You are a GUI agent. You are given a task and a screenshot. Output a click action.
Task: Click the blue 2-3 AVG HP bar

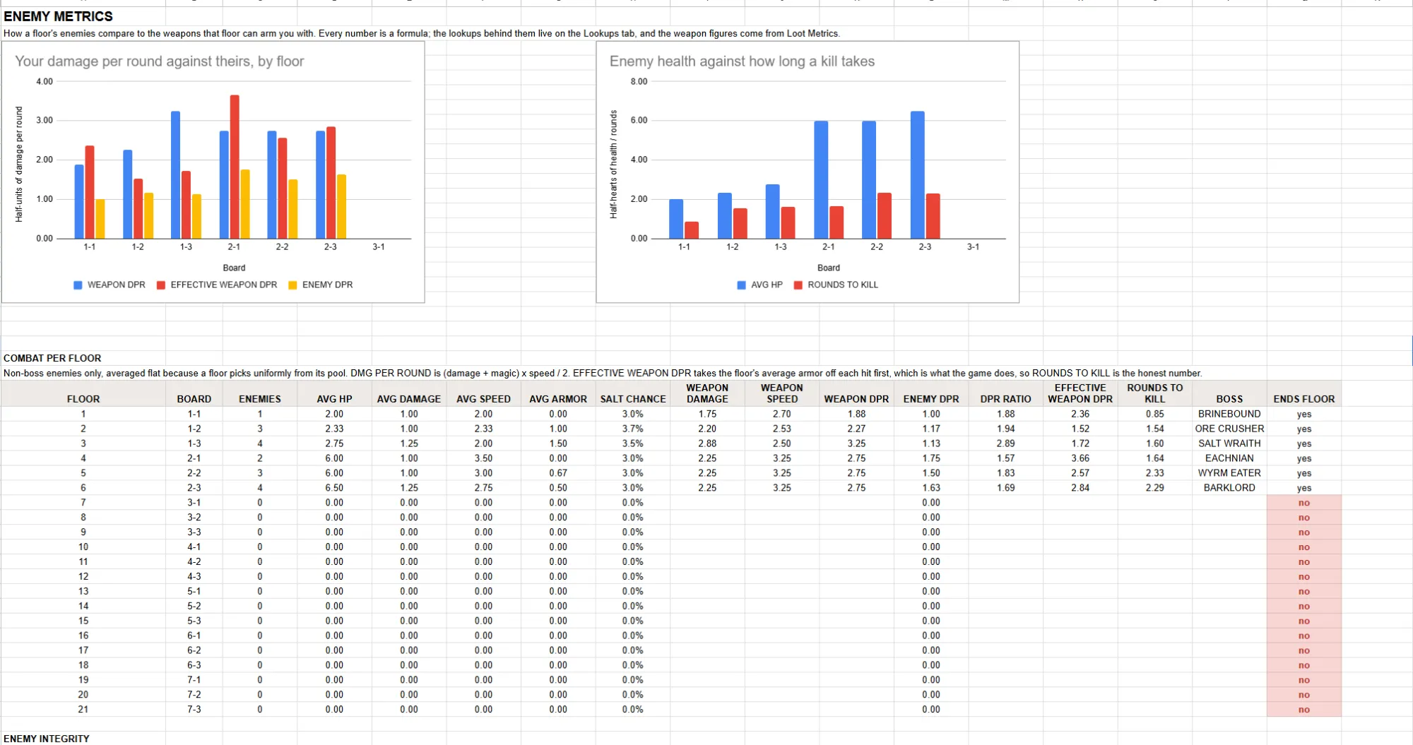(917, 175)
